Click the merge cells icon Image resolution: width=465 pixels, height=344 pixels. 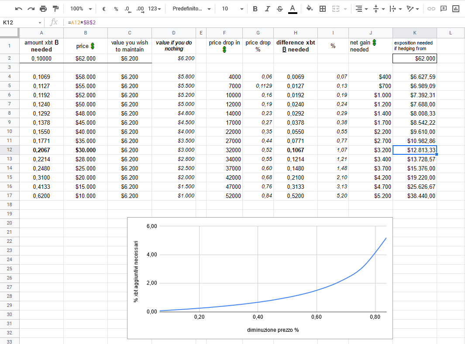pos(336,9)
